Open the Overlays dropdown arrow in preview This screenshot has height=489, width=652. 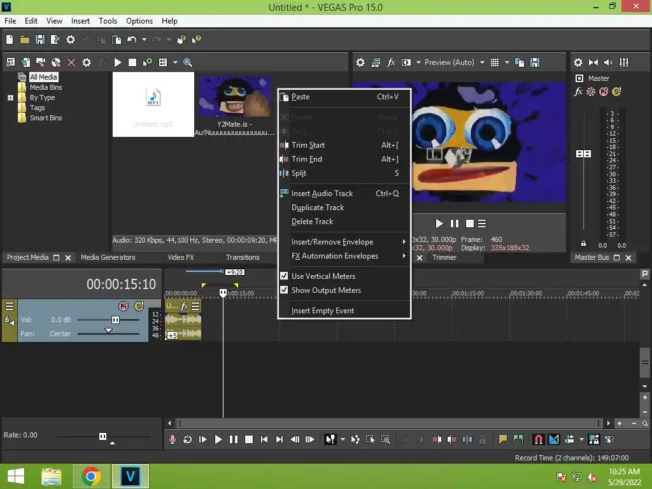pos(507,62)
